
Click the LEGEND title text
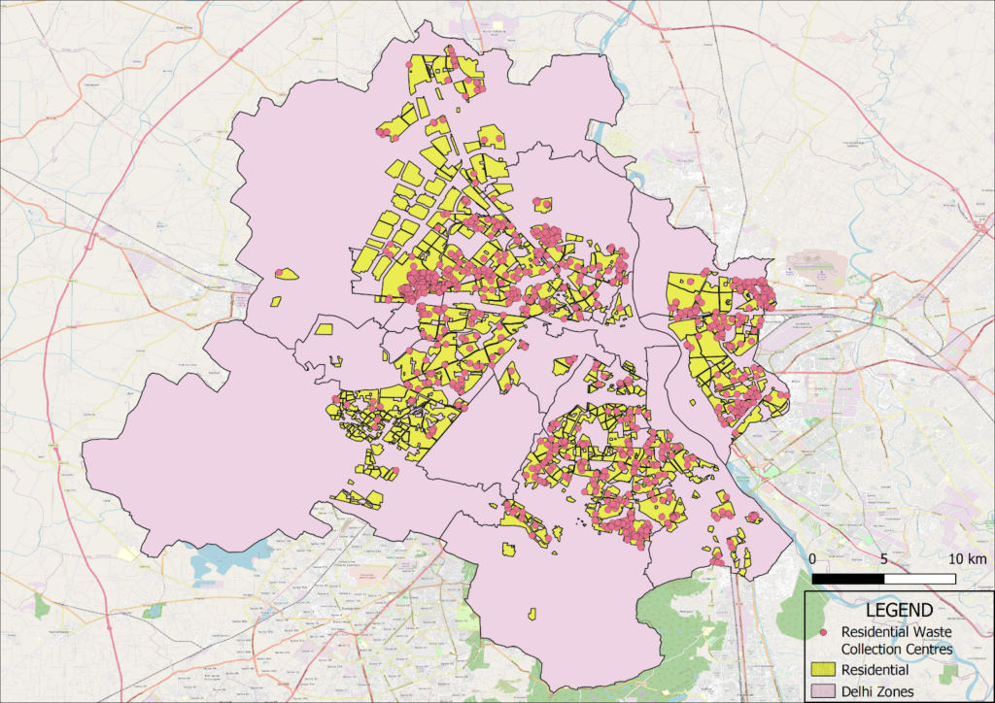(899, 611)
